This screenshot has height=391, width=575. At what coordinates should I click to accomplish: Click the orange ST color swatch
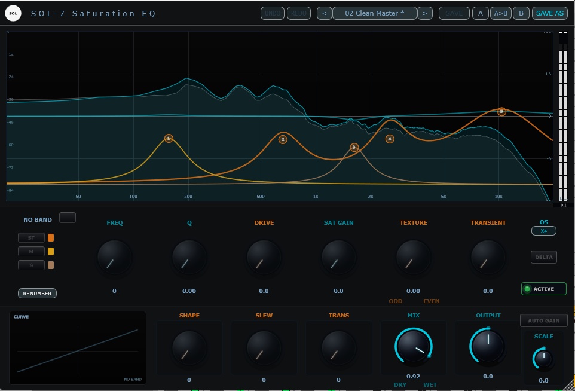coord(51,238)
